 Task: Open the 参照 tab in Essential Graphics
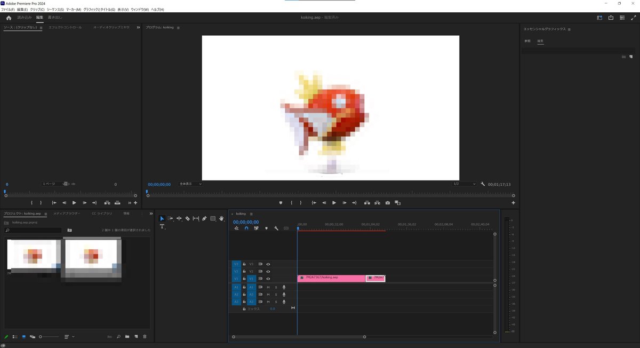(527, 41)
